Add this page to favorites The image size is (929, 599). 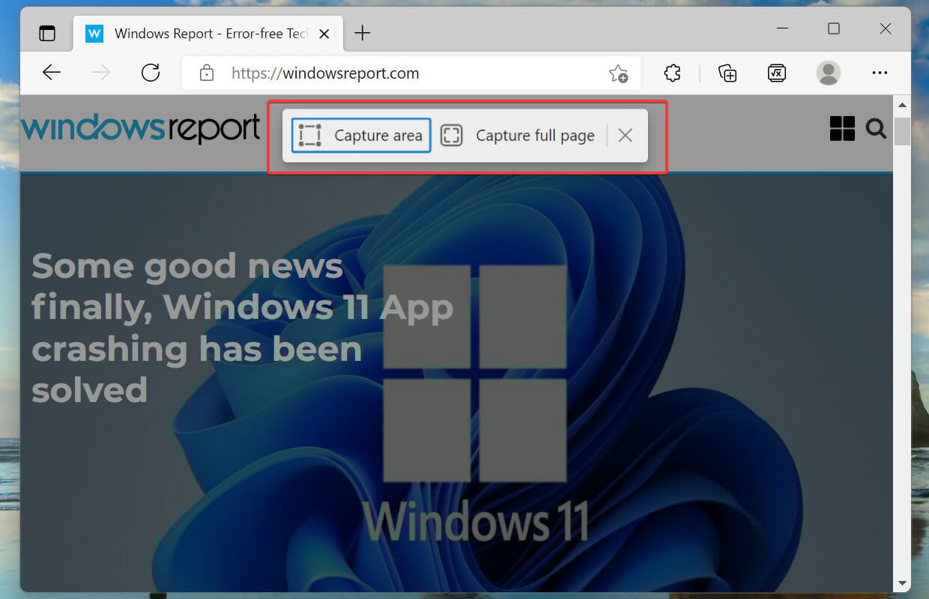pos(618,73)
